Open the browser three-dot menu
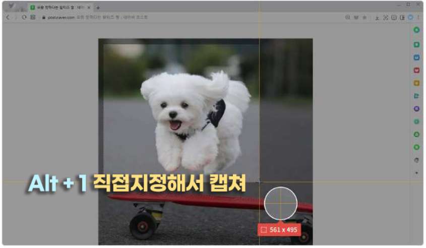Viewport: 426px width, 248px height. [x=418, y=18]
